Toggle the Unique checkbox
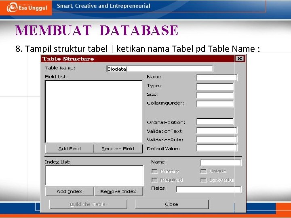The height and width of the screenshot is (218, 291). point(204,171)
